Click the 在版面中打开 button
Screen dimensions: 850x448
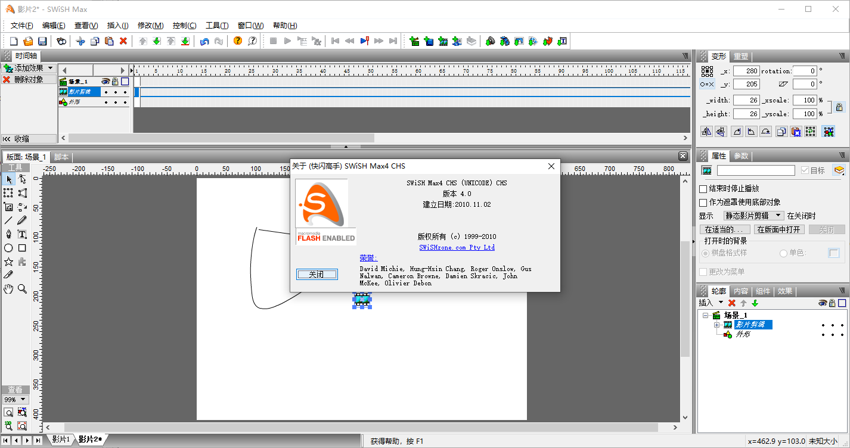pos(780,229)
